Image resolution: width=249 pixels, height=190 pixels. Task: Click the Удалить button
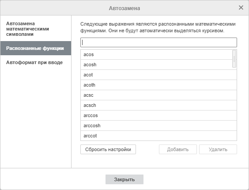(x=218, y=149)
